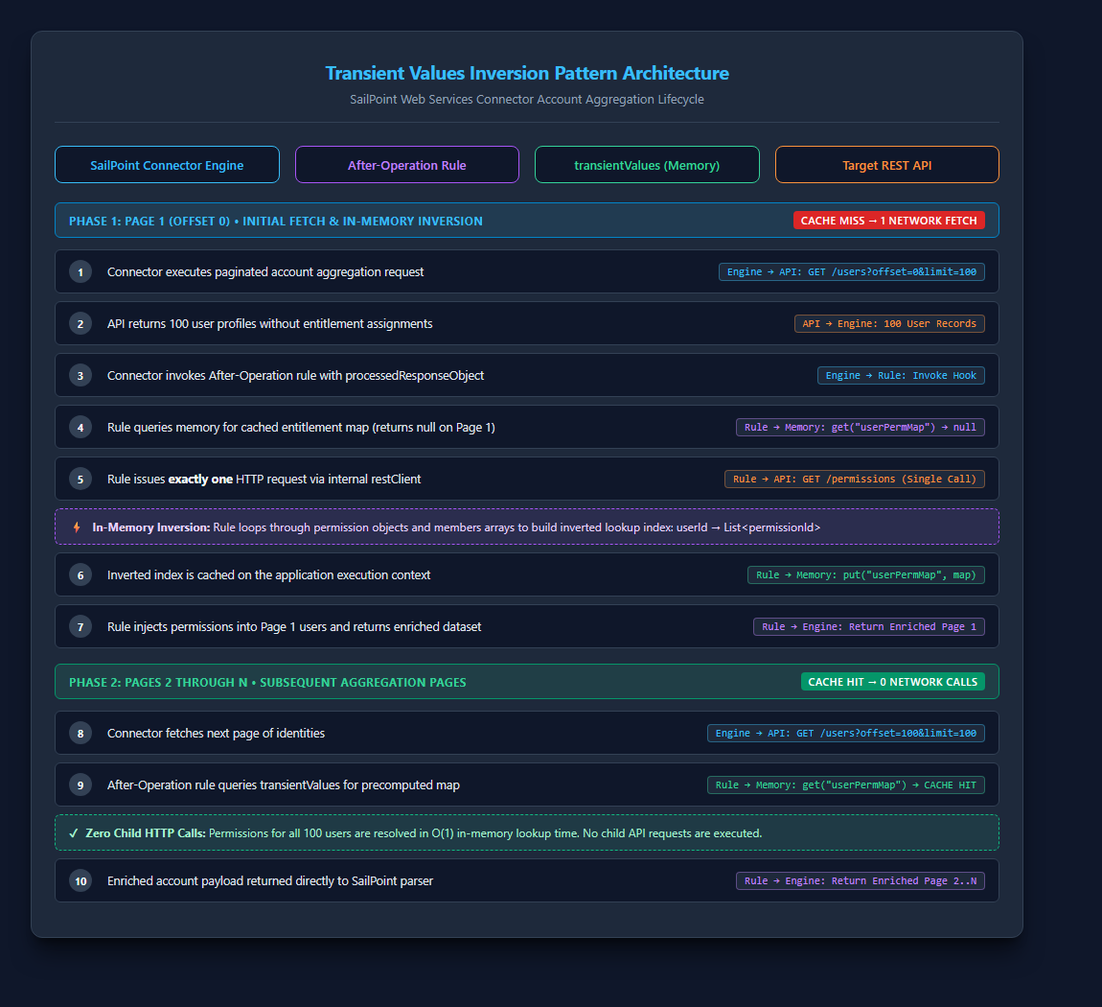Click 'API returns 100 user profiles' text
Screen dimensions: 1102x1007
point(270,324)
